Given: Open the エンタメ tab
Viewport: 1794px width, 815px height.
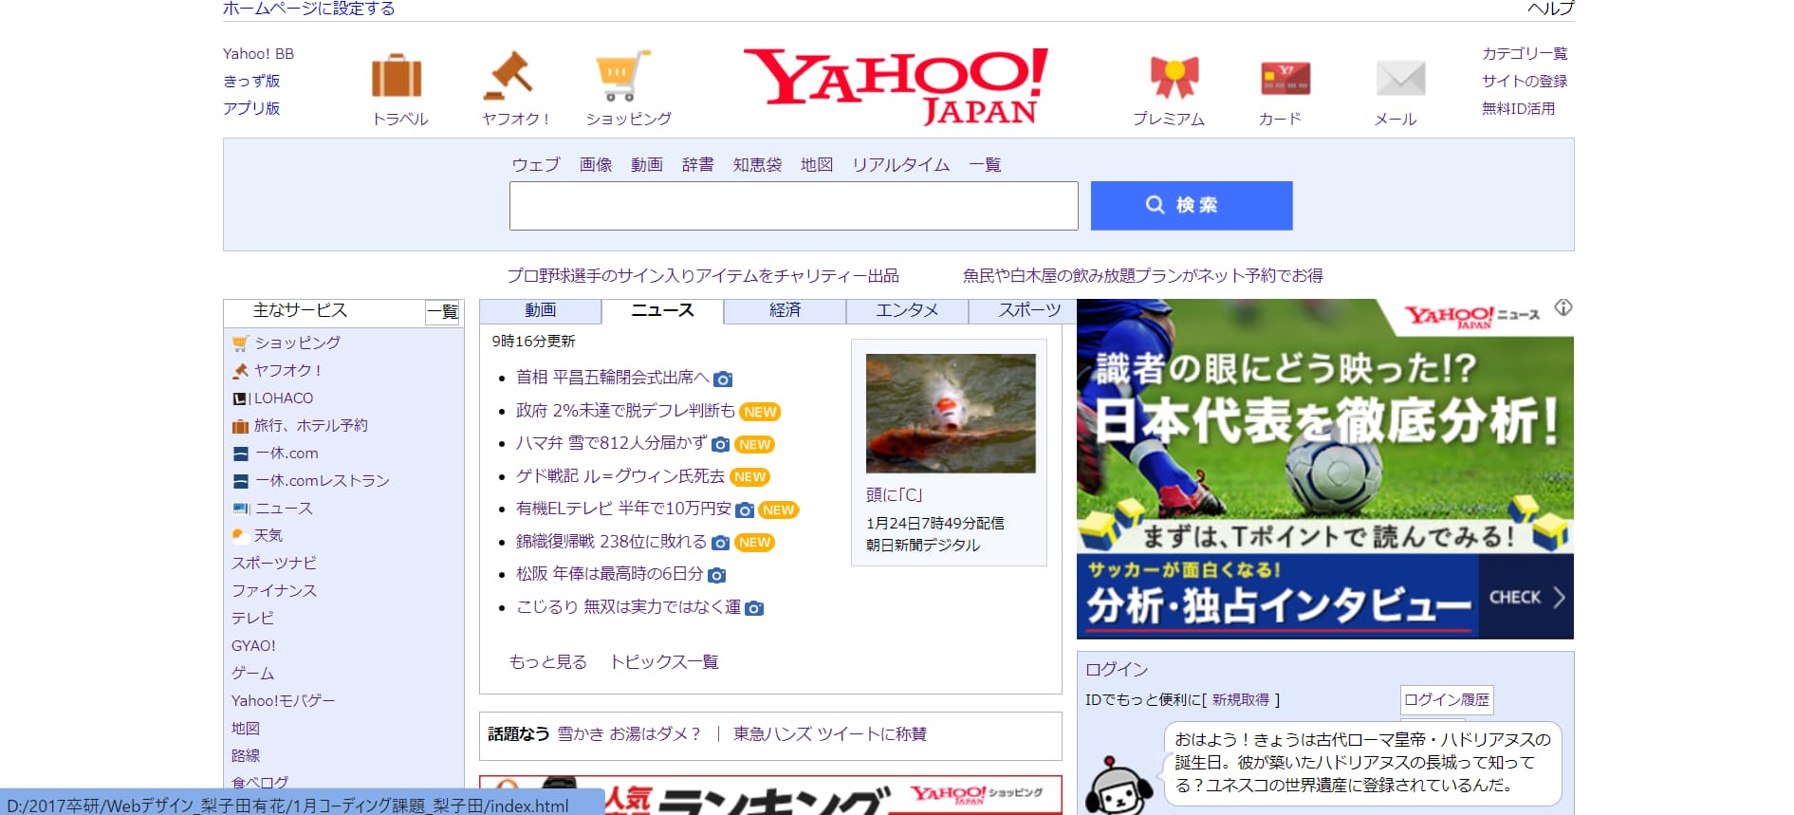Looking at the screenshot, I should (x=907, y=311).
